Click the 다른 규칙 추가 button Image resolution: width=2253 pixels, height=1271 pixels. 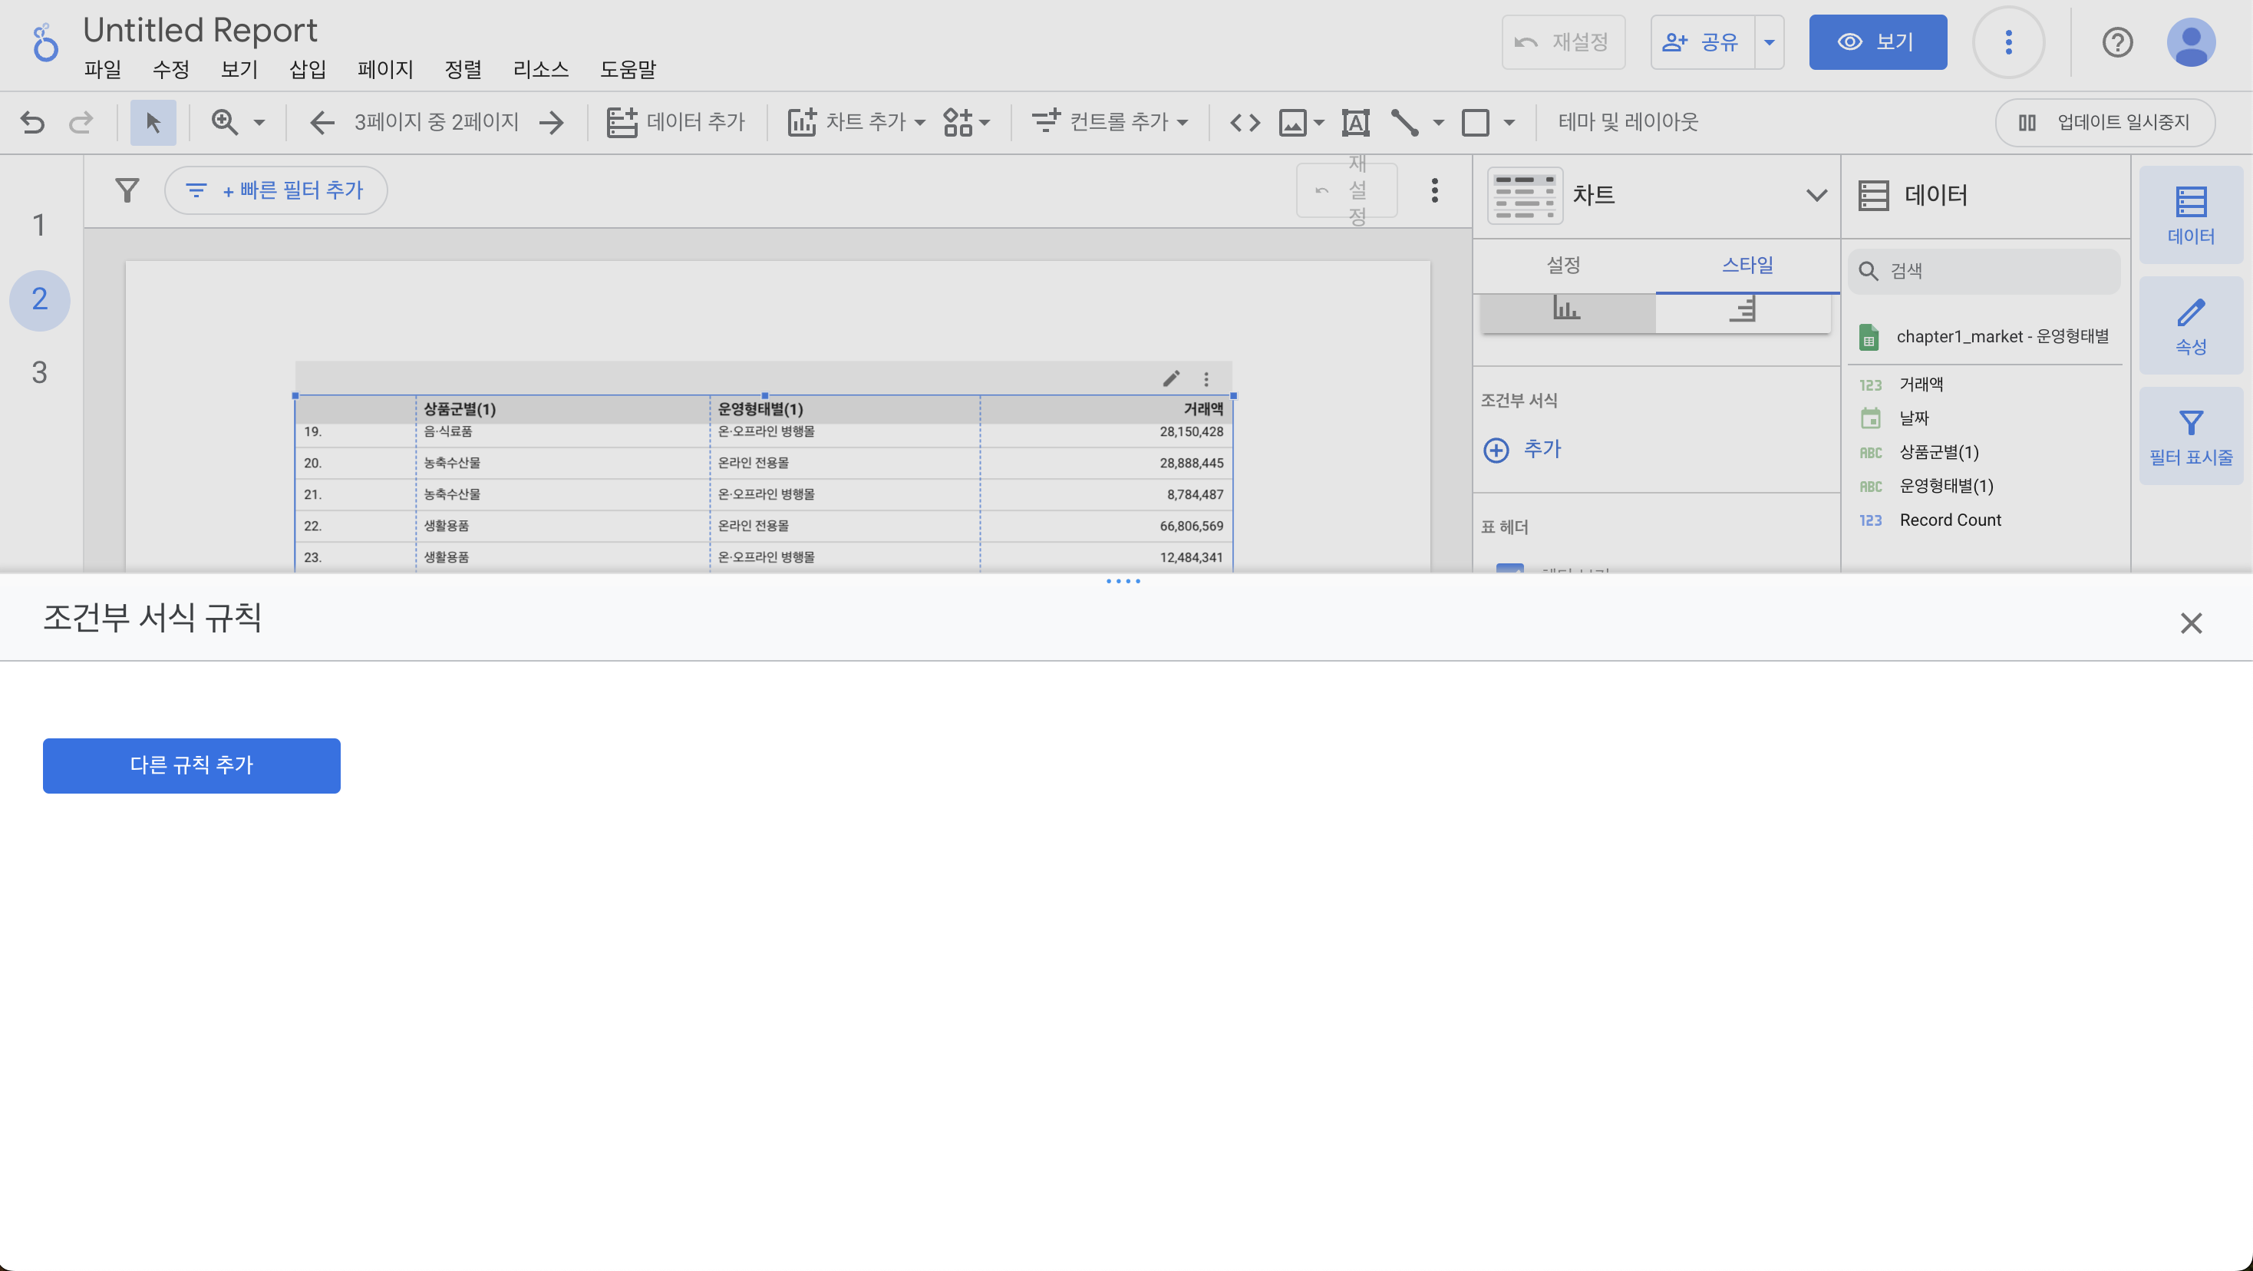pyautogui.click(x=192, y=765)
